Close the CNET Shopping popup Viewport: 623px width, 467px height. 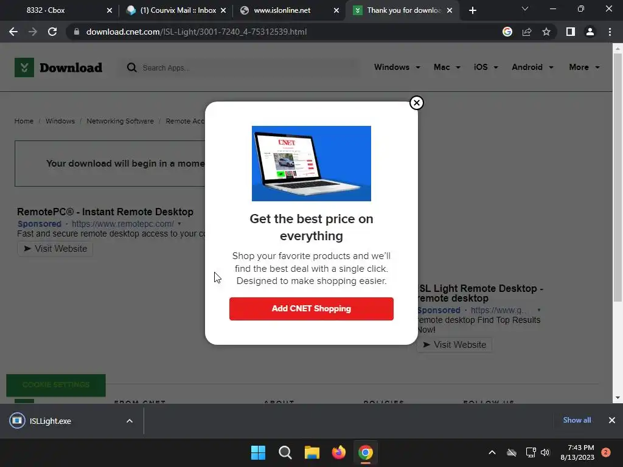coord(416,103)
